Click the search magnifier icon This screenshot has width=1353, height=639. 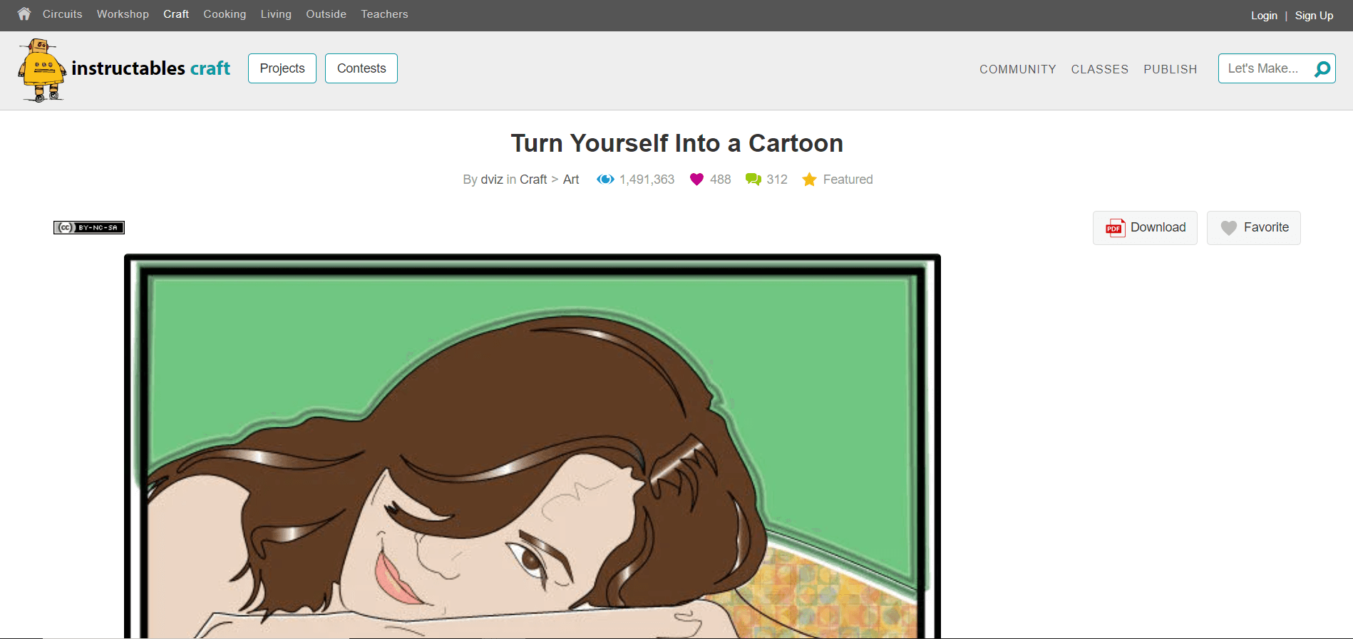click(x=1322, y=69)
